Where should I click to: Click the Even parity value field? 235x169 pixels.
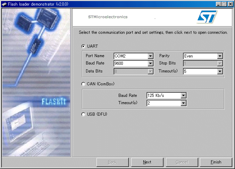200,56
